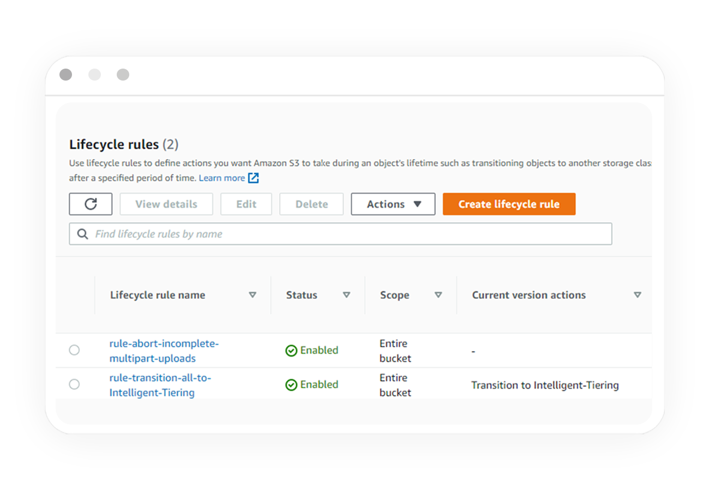Click the Transition to Intelligent-Tiering cell
This screenshot has width=709, height=490.
pyautogui.click(x=545, y=385)
